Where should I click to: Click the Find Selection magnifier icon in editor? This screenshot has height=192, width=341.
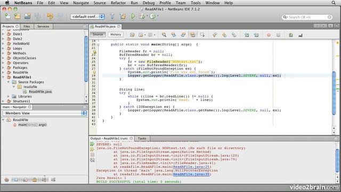[x=164, y=35]
